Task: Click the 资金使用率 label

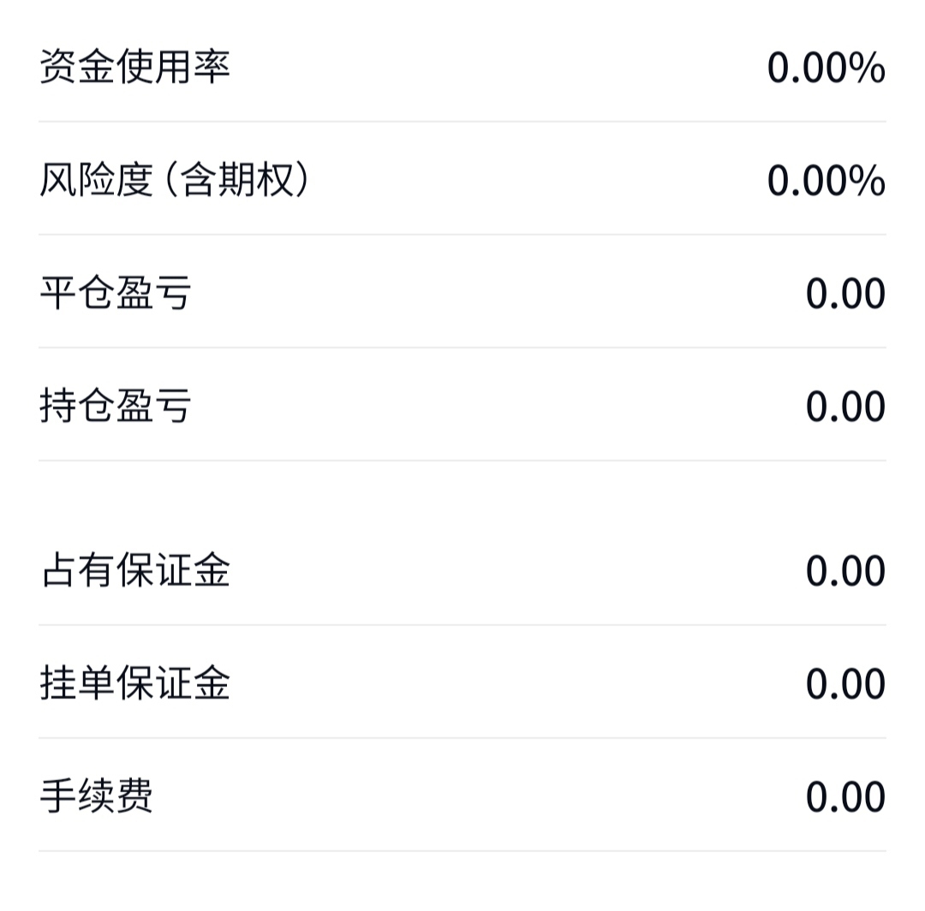Action: tap(134, 67)
